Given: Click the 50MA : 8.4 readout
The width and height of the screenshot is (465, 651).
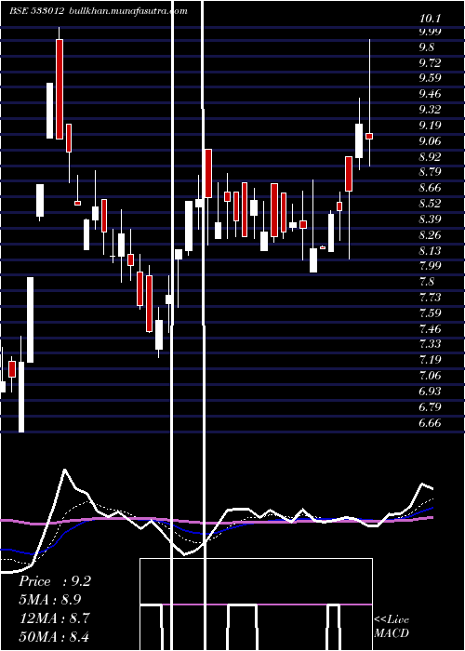Looking at the screenshot, I should pyautogui.click(x=54, y=636).
